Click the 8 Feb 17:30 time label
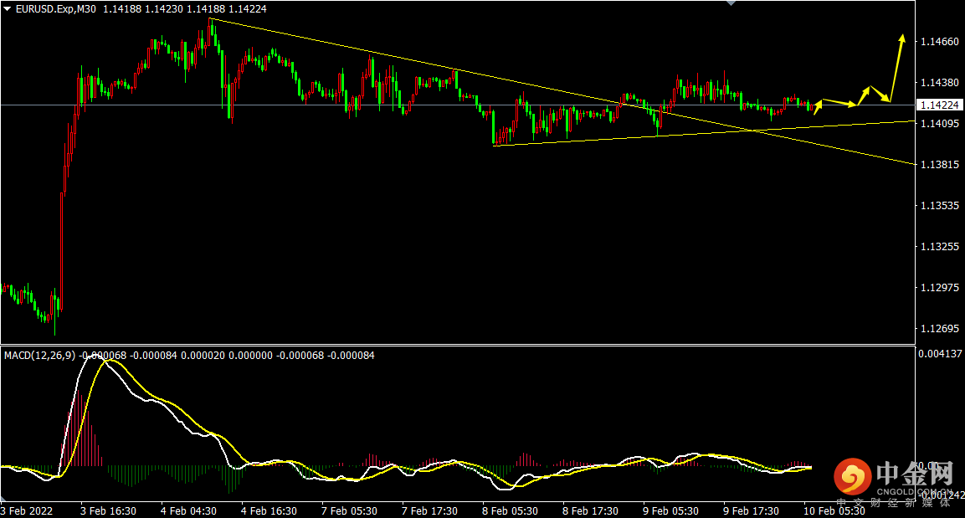This screenshot has width=965, height=518. pyautogui.click(x=590, y=511)
